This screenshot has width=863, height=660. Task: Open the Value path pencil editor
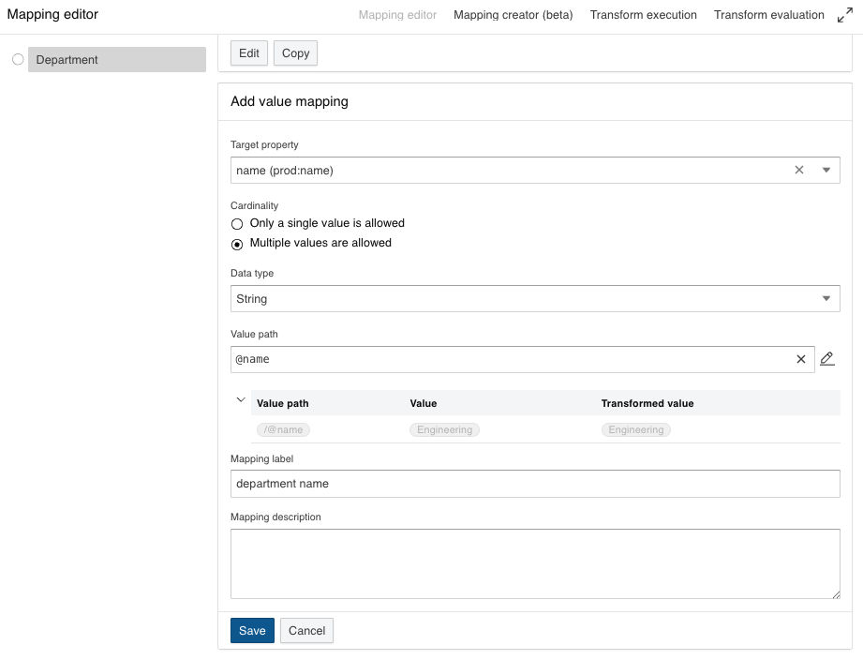[x=826, y=359]
